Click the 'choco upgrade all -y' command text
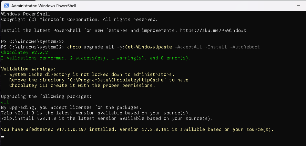The image size is (306, 146). [95, 47]
